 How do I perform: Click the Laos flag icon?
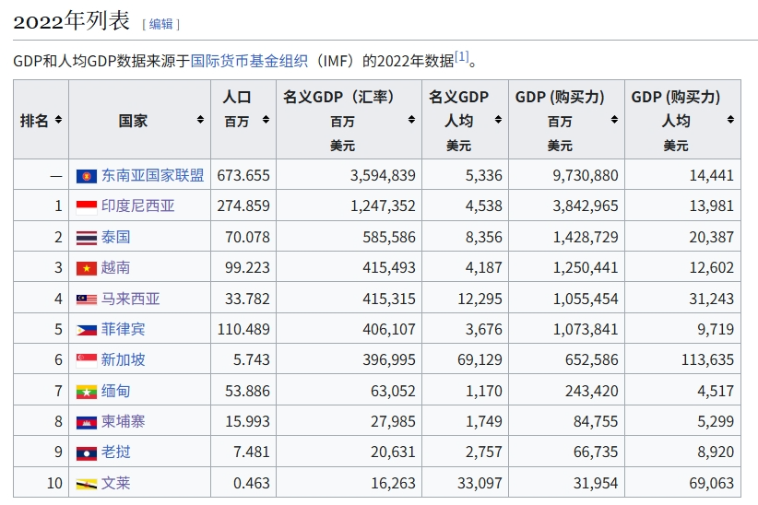pyautogui.click(x=87, y=452)
